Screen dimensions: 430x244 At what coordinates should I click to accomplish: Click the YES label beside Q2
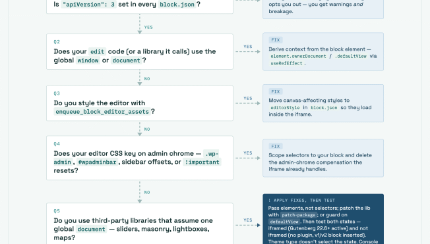click(x=248, y=47)
